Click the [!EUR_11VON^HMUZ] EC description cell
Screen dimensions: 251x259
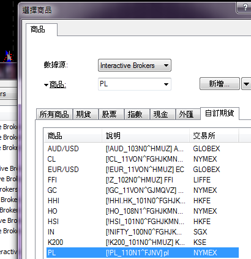(x=145, y=170)
